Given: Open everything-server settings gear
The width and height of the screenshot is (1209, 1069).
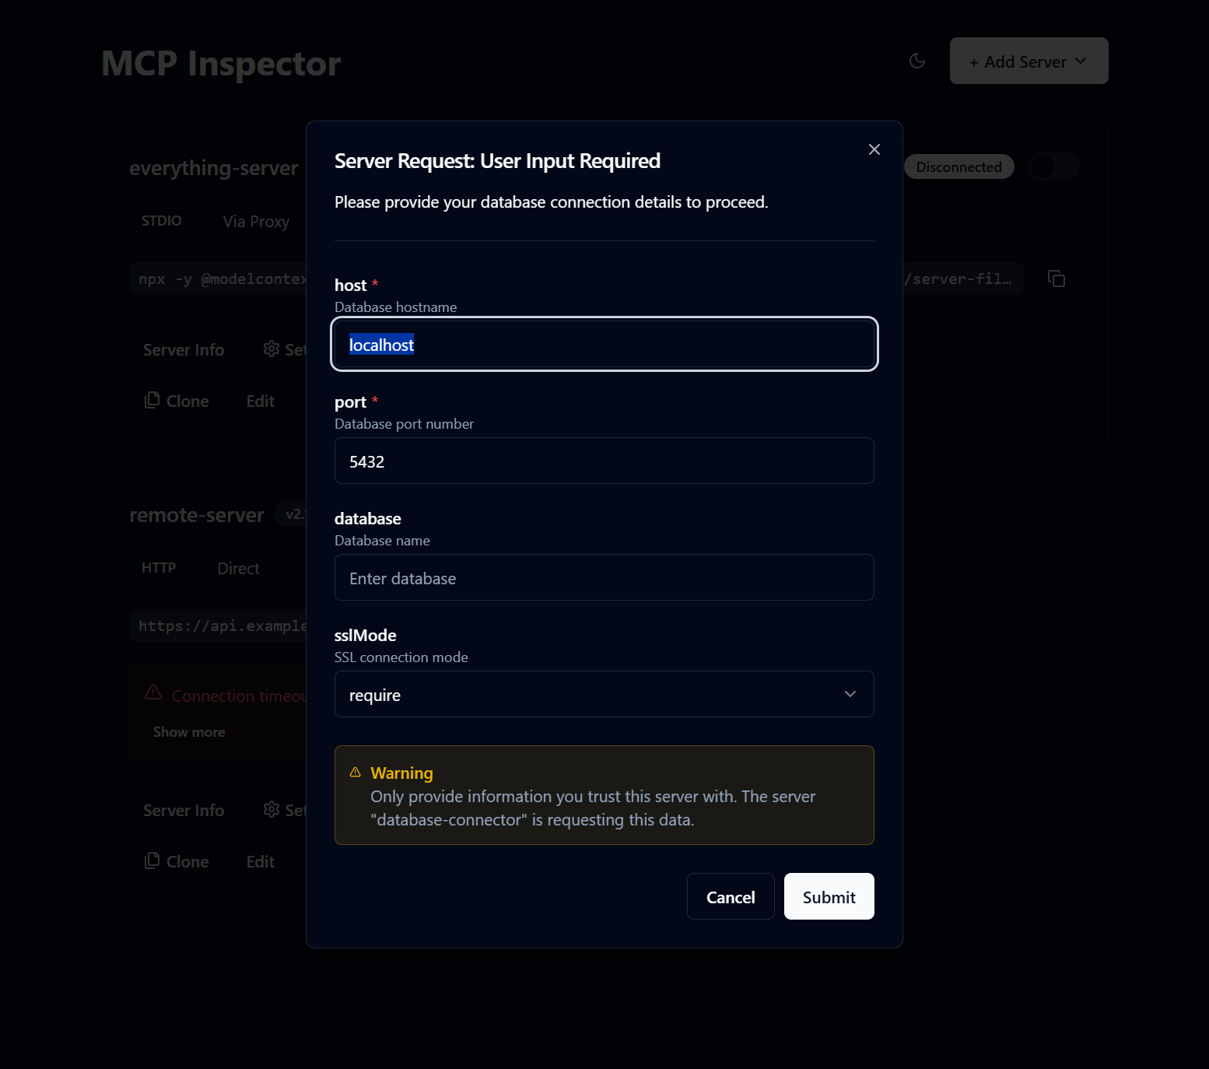Looking at the screenshot, I should (272, 349).
